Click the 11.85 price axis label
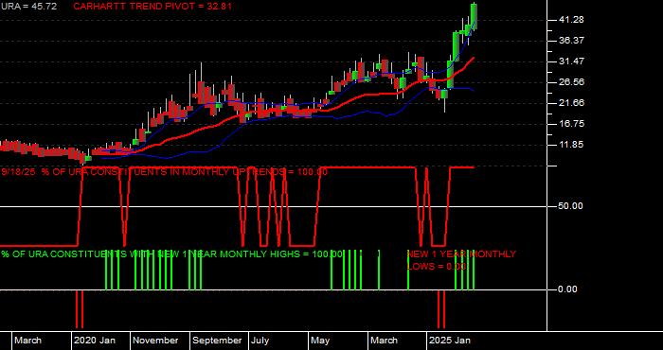The height and width of the screenshot is (350, 663). click(571, 145)
